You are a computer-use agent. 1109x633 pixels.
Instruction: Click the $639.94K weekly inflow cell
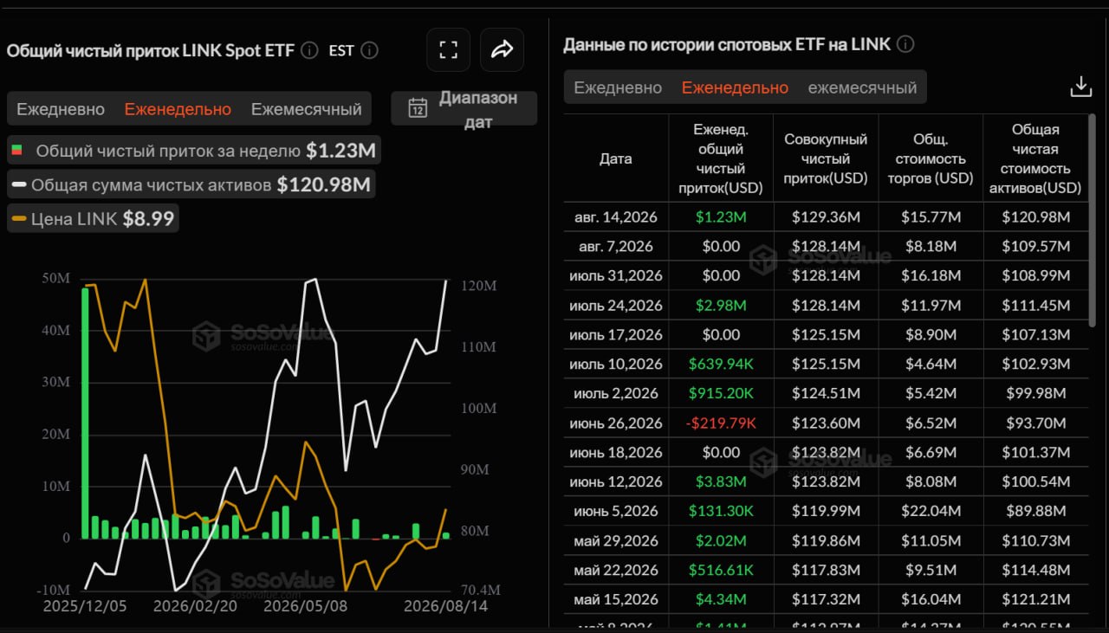721,365
